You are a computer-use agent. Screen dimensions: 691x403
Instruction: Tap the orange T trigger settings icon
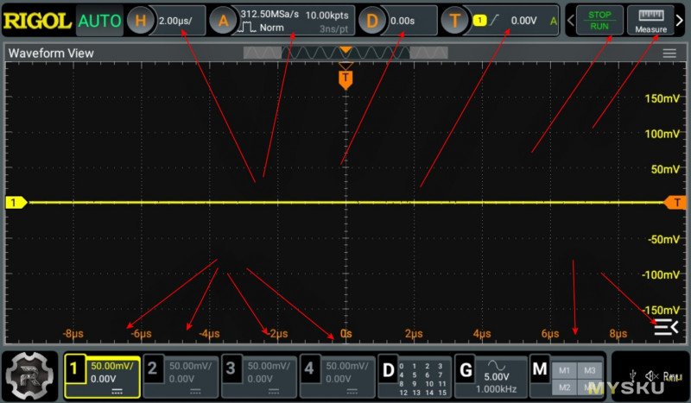click(x=455, y=21)
